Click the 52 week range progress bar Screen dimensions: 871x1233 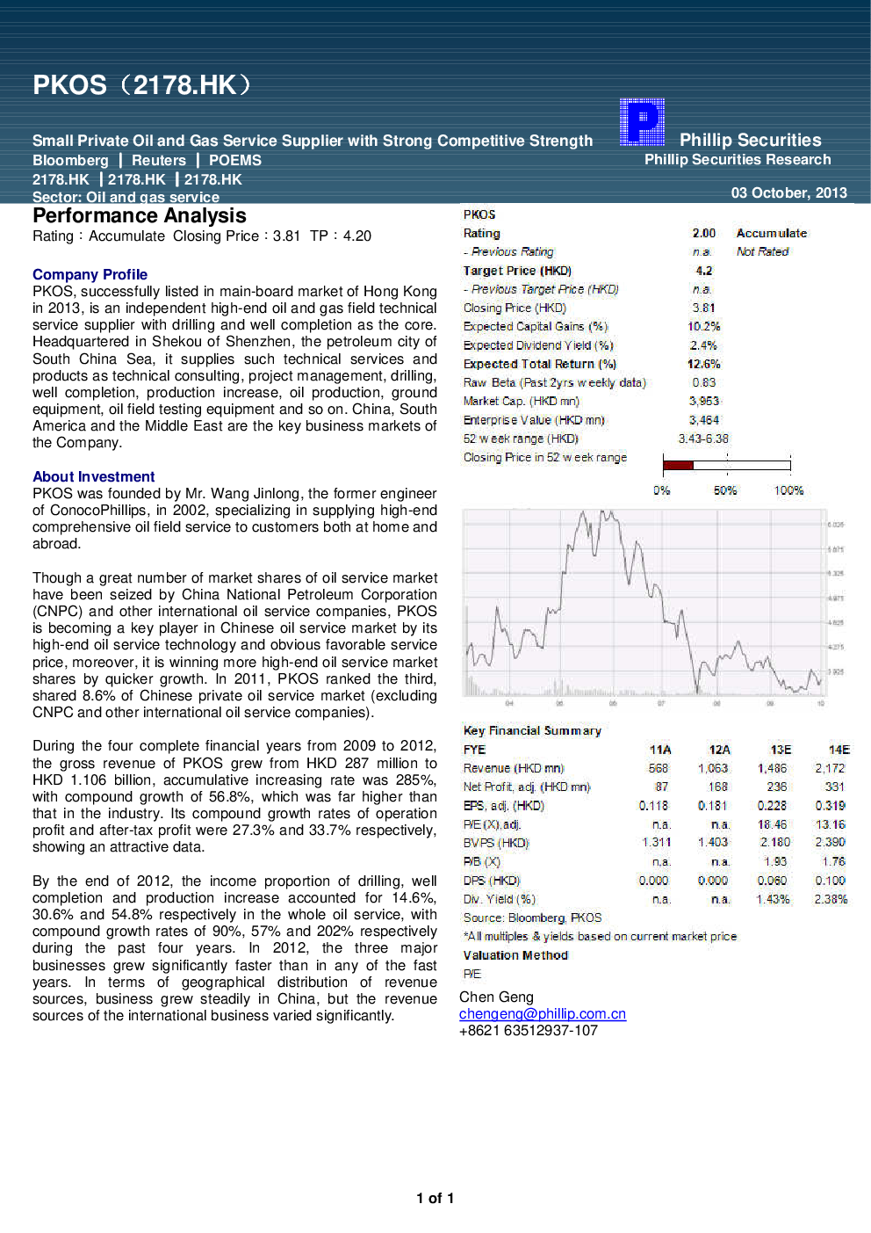[726, 465]
